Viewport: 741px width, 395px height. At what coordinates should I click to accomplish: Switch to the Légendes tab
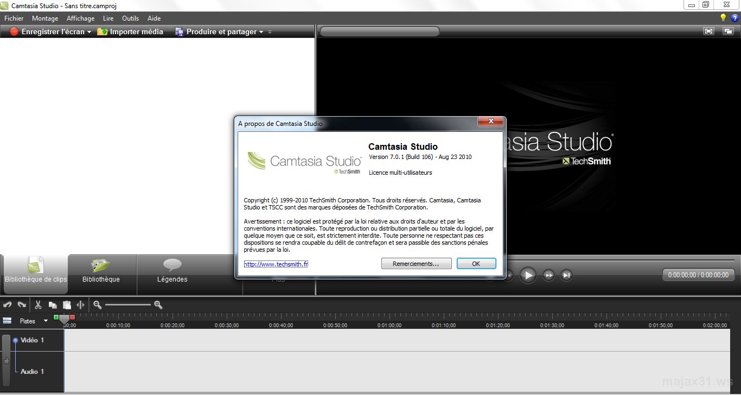(172, 274)
